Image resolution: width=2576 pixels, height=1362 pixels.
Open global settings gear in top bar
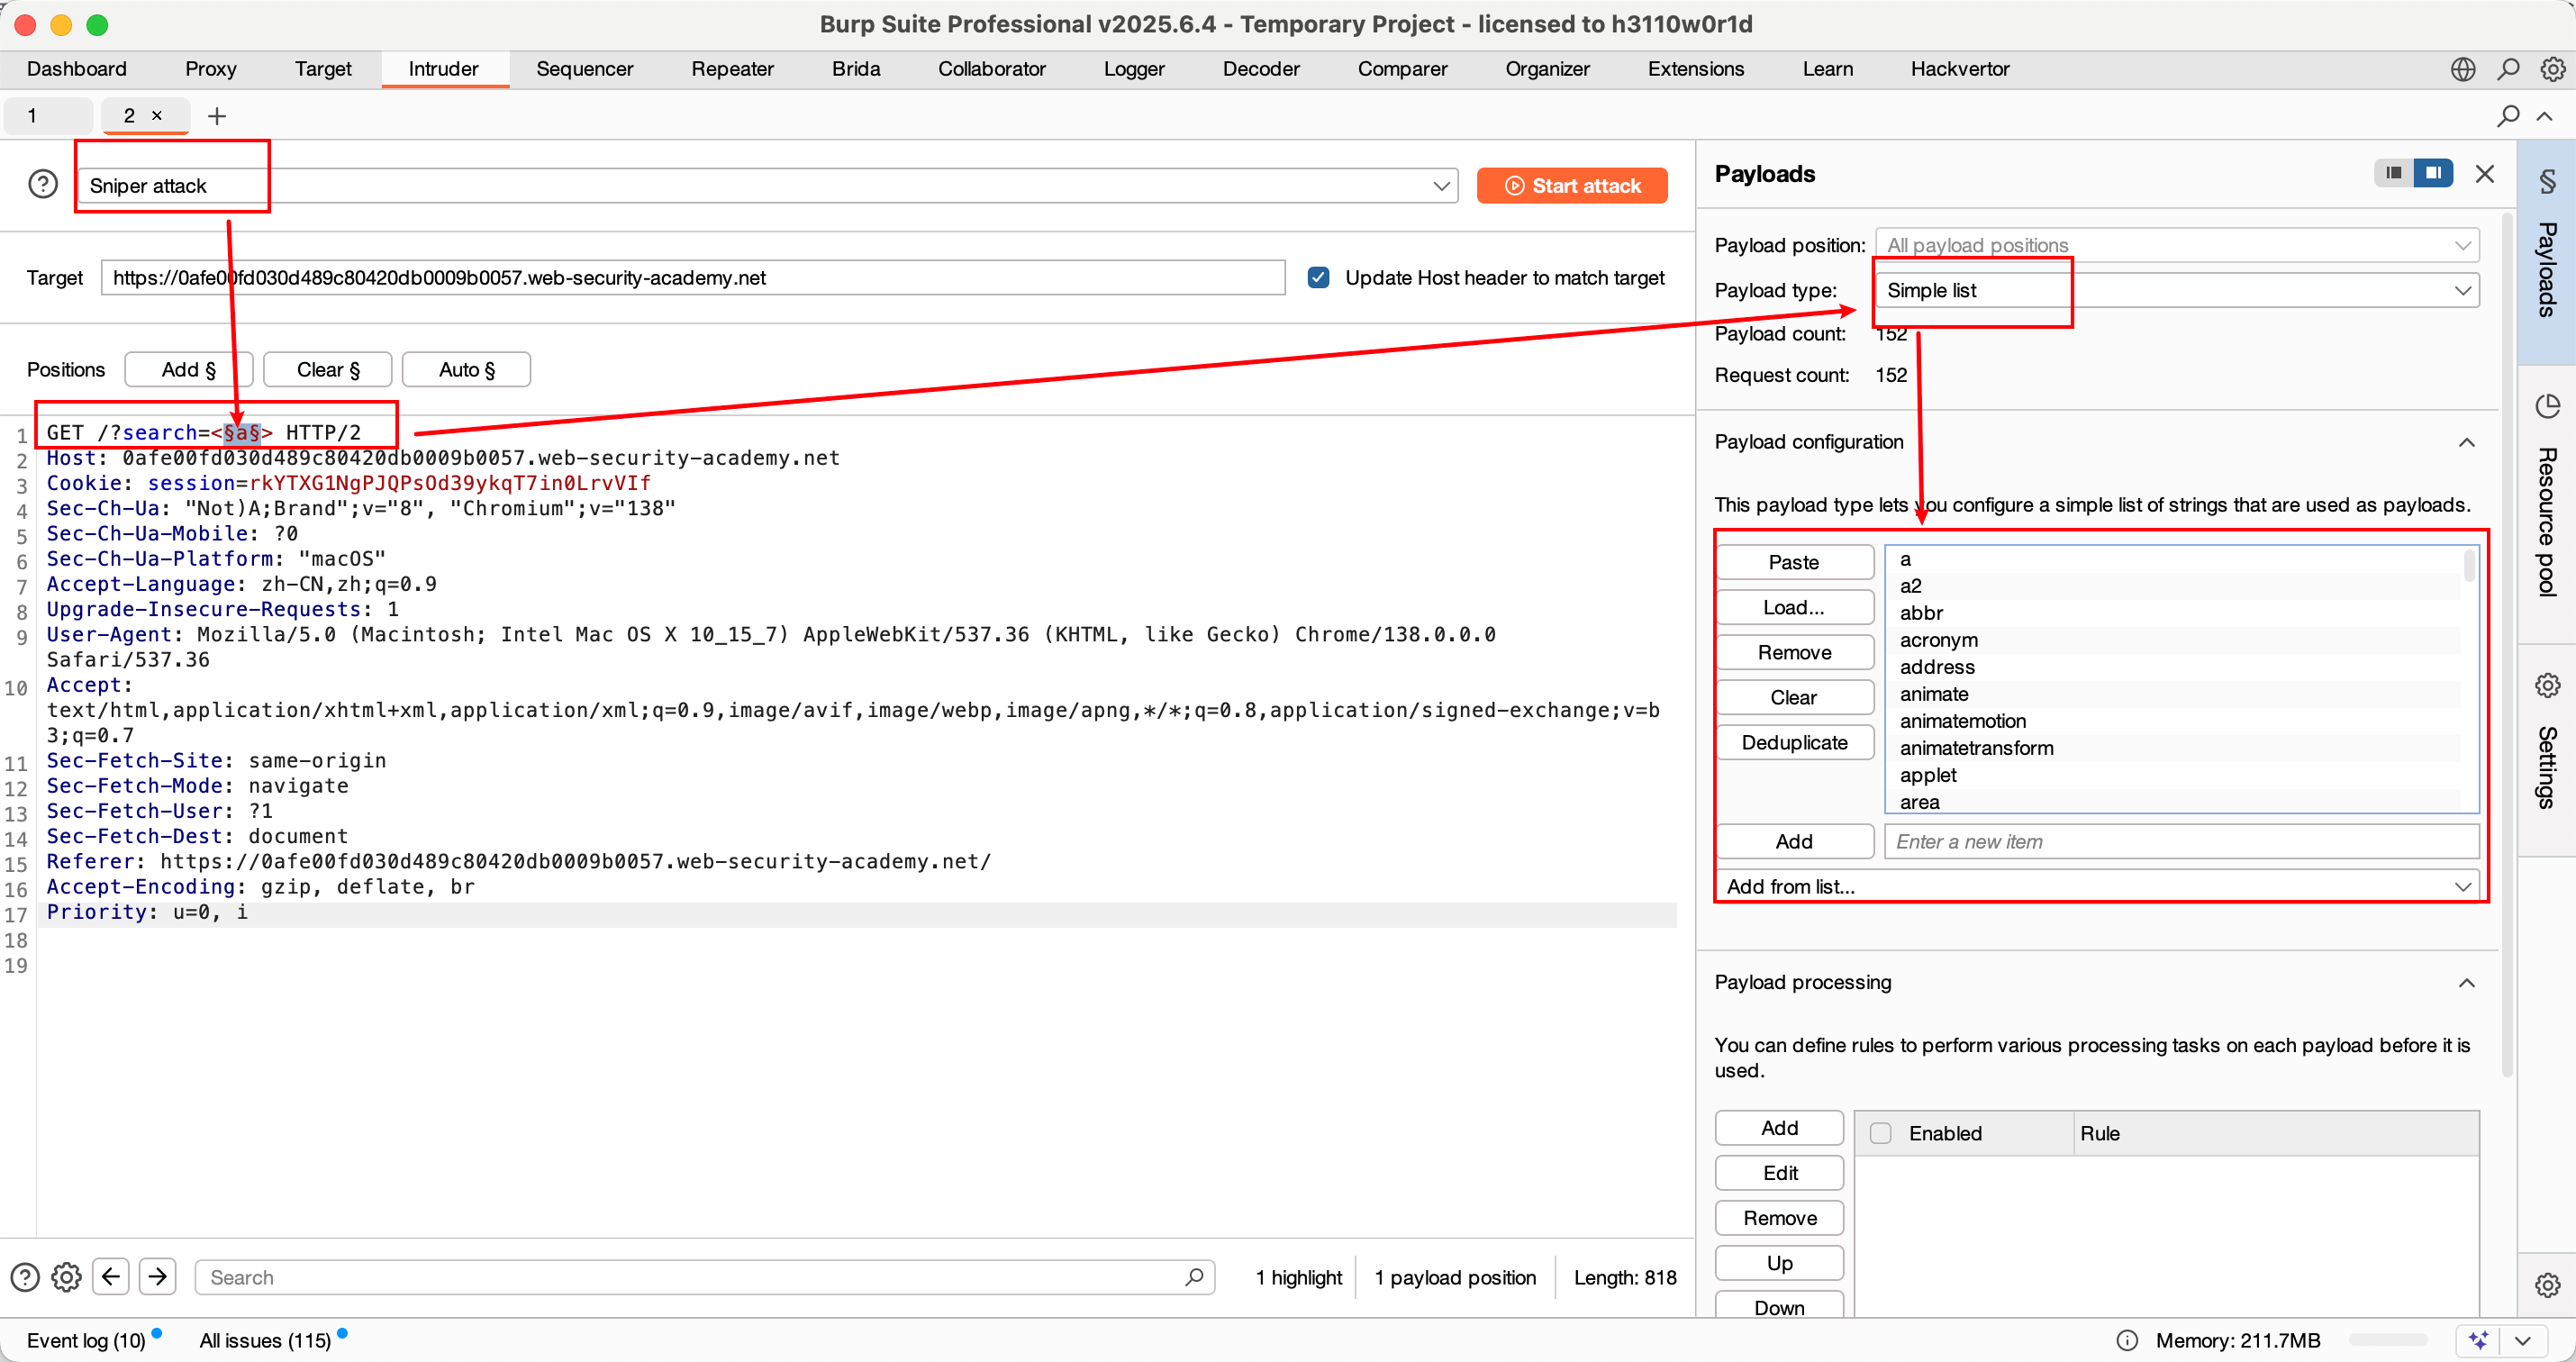[x=2553, y=69]
